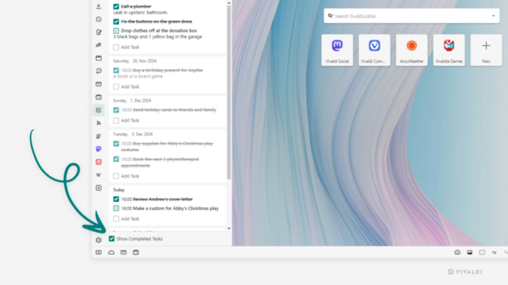Select the 'Sunday, 1. Dec 2024' date heading
The height and width of the screenshot is (285, 508).
(132, 101)
